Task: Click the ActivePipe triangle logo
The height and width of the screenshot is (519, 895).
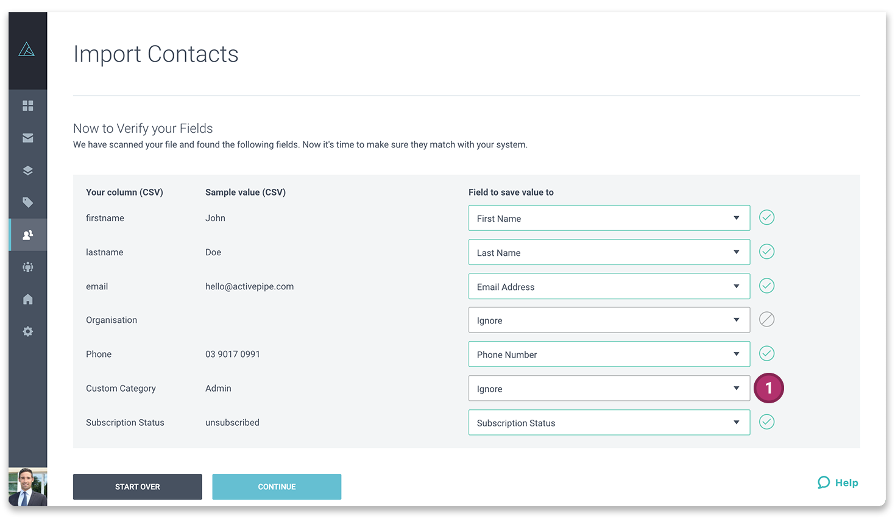Action: 27,49
